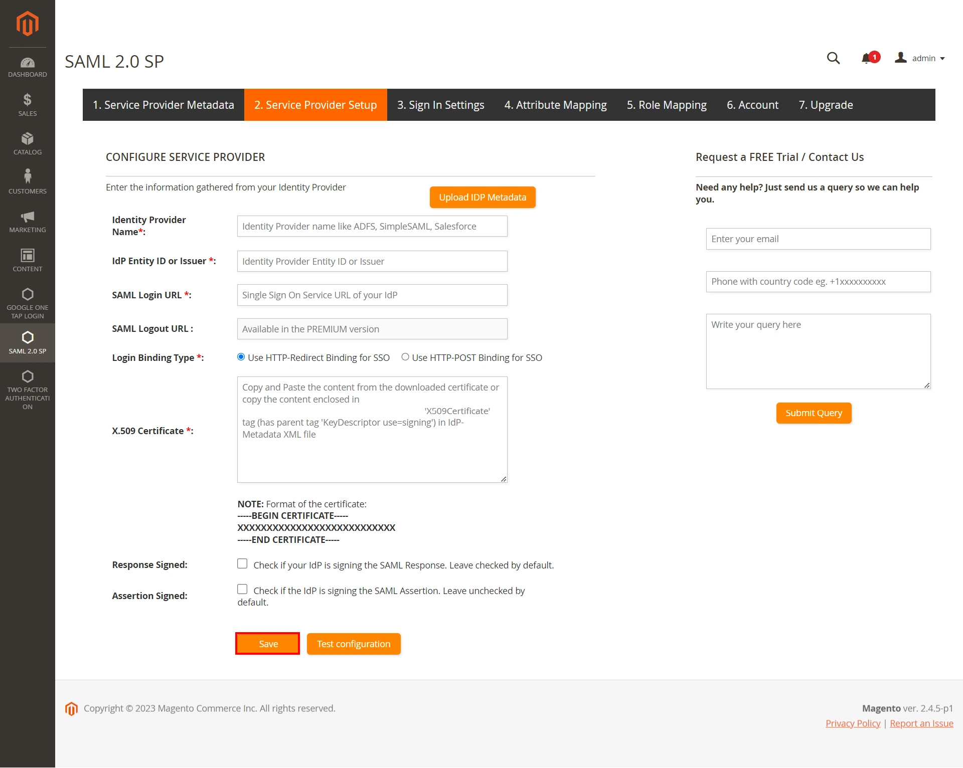The image size is (963, 768).
Task: Click the X.509 Certificate input field
Action: click(x=372, y=430)
